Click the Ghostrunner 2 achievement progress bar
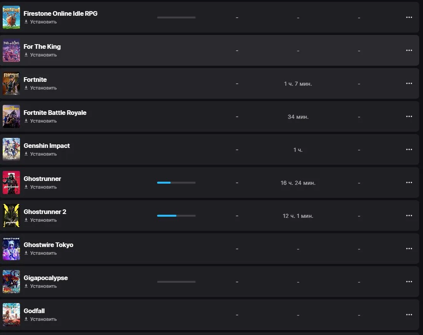 click(x=176, y=216)
